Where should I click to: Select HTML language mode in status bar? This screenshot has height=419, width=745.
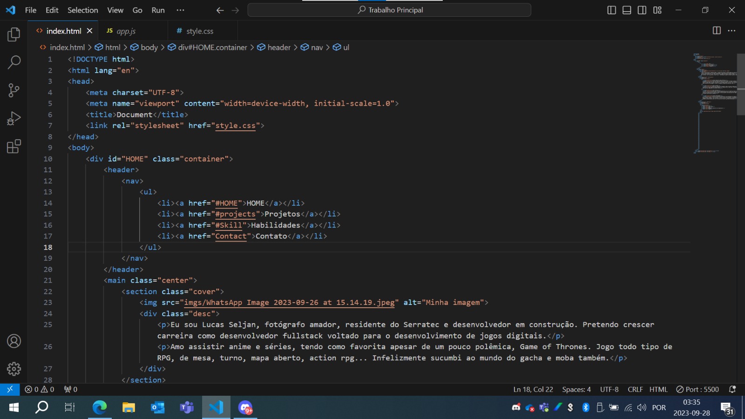click(x=658, y=390)
